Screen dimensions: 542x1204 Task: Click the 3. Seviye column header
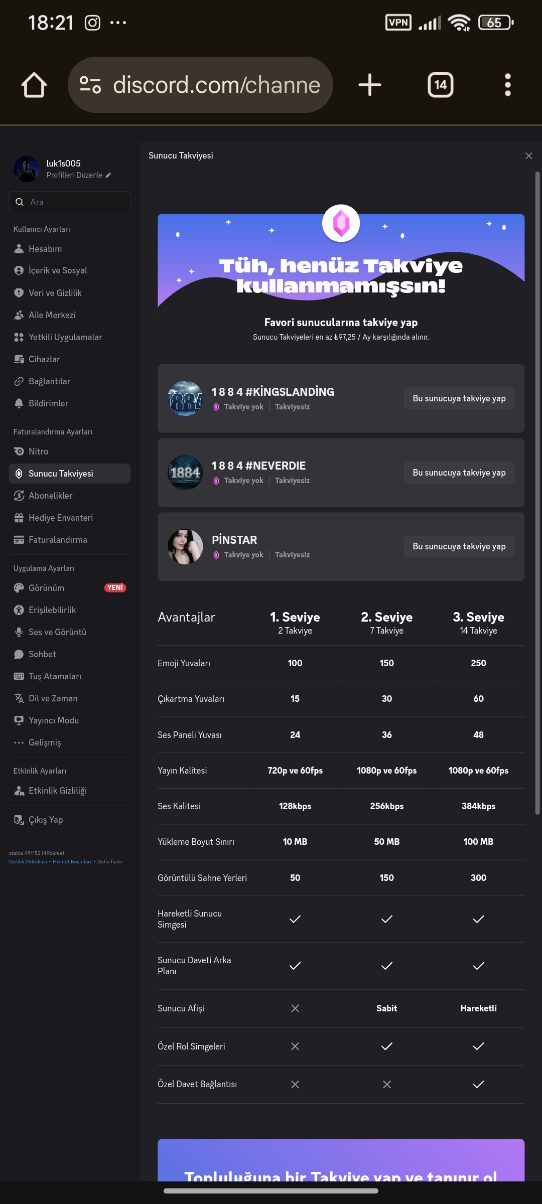tap(478, 623)
